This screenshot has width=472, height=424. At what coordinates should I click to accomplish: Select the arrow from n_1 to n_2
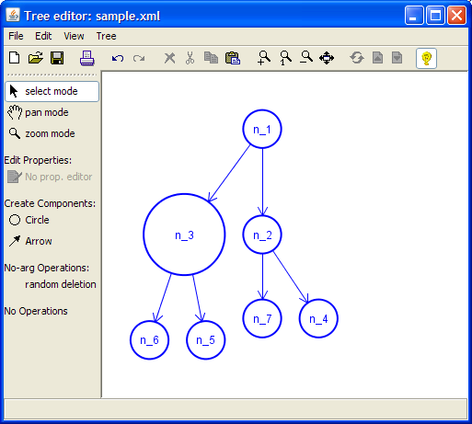(x=262, y=182)
